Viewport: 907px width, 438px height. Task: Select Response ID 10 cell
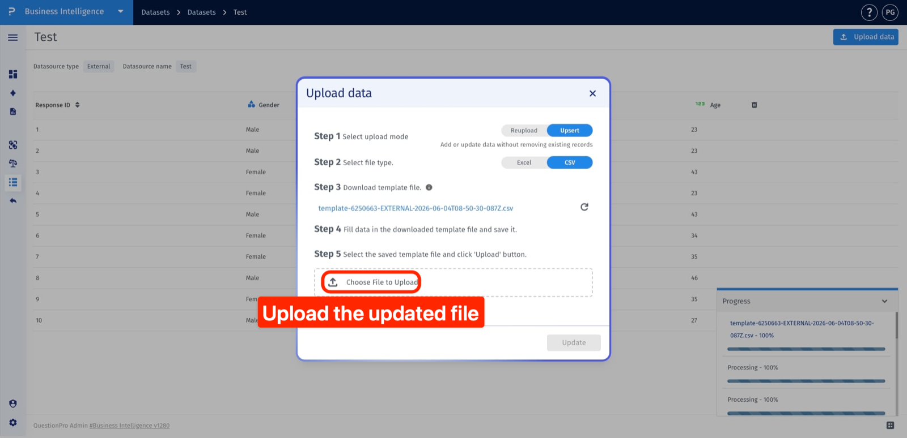[x=39, y=320]
